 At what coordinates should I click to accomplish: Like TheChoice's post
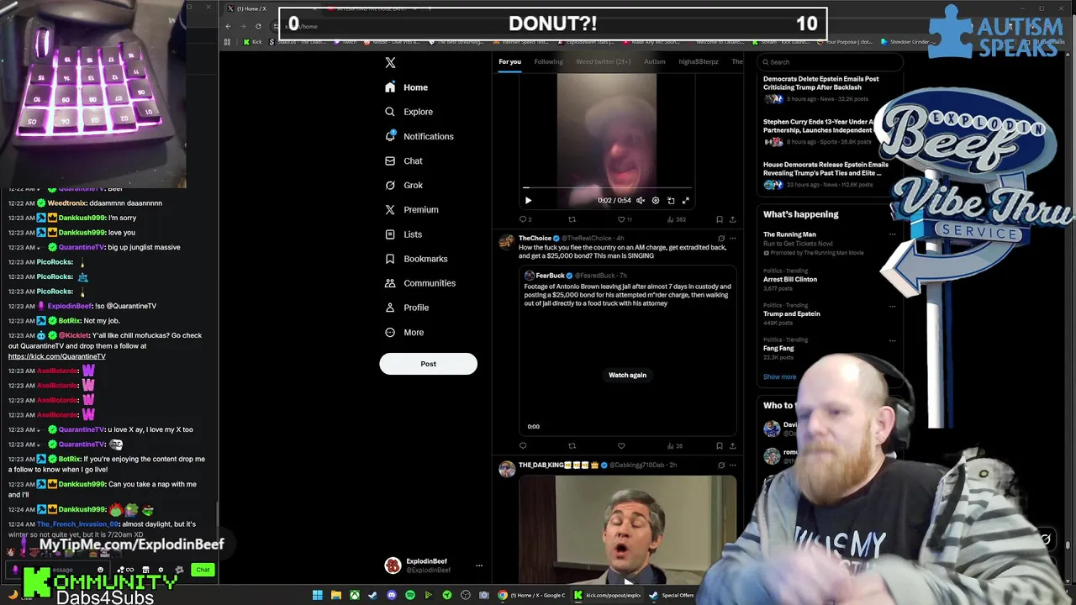tap(621, 446)
